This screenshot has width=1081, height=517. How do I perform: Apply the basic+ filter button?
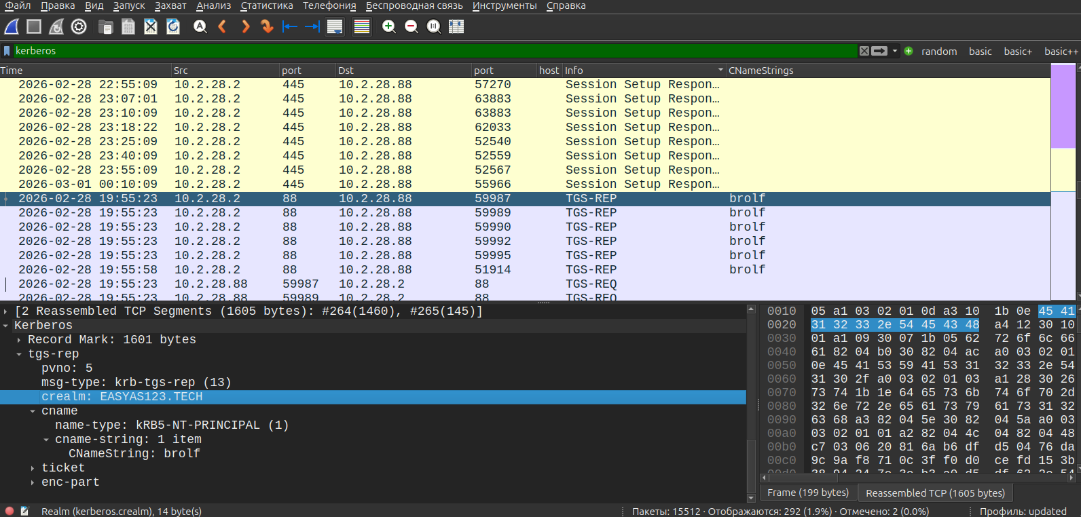pyautogui.click(x=1018, y=52)
